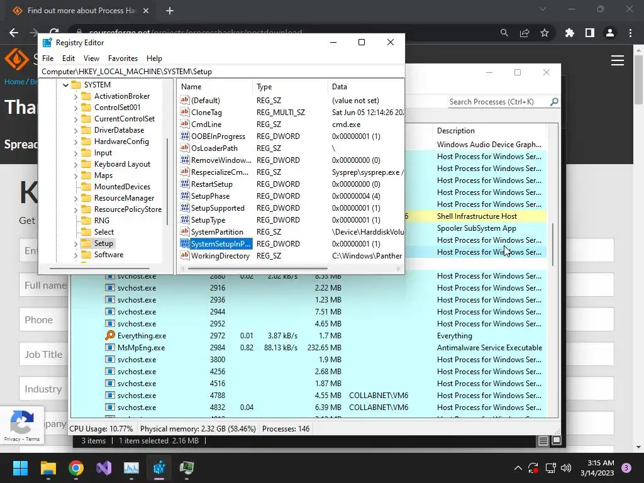644x483 pixels.
Task: Open Chrome extensions puzzle icon
Action: click(x=569, y=33)
